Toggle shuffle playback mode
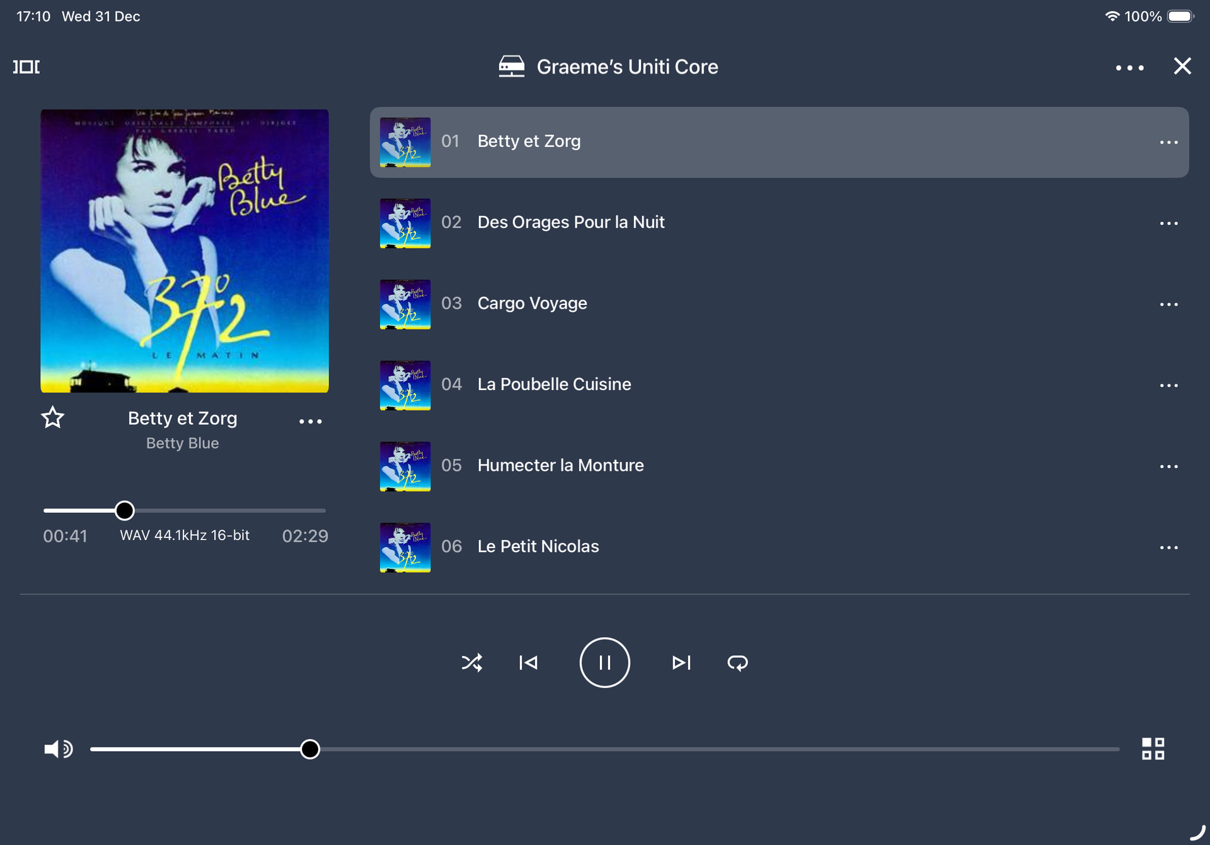1210x845 pixels. tap(471, 662)
